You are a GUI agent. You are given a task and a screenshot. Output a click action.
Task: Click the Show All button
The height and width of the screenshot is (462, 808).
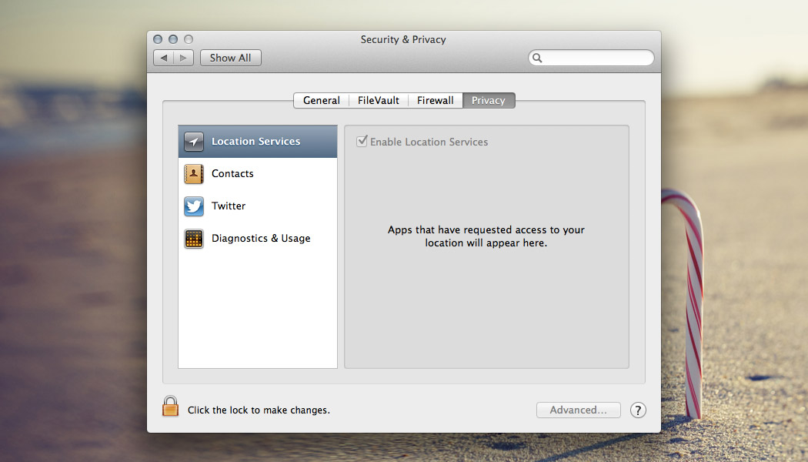(x=230, y=58)
